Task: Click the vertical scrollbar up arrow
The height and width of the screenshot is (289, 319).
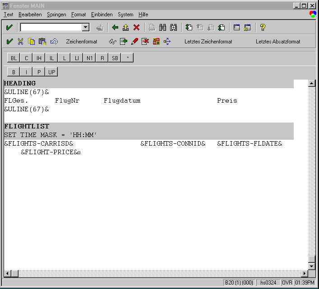Action: 311,84
